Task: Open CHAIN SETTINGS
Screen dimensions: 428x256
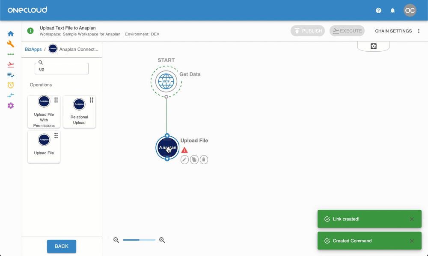Action: coord(393,31)
